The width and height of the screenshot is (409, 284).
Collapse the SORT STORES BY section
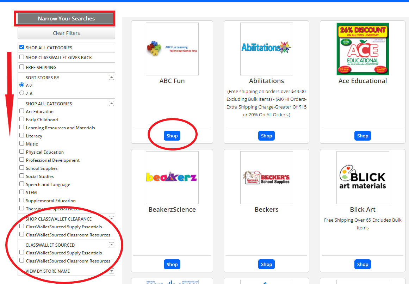pos(111,78)
